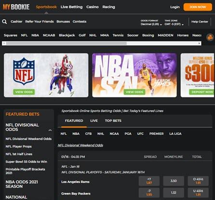Viewport: 215px width, 200px height.
Task: Open NFL Player Props in sidebar
Action: pyautogui.click(x=18, y=147)
